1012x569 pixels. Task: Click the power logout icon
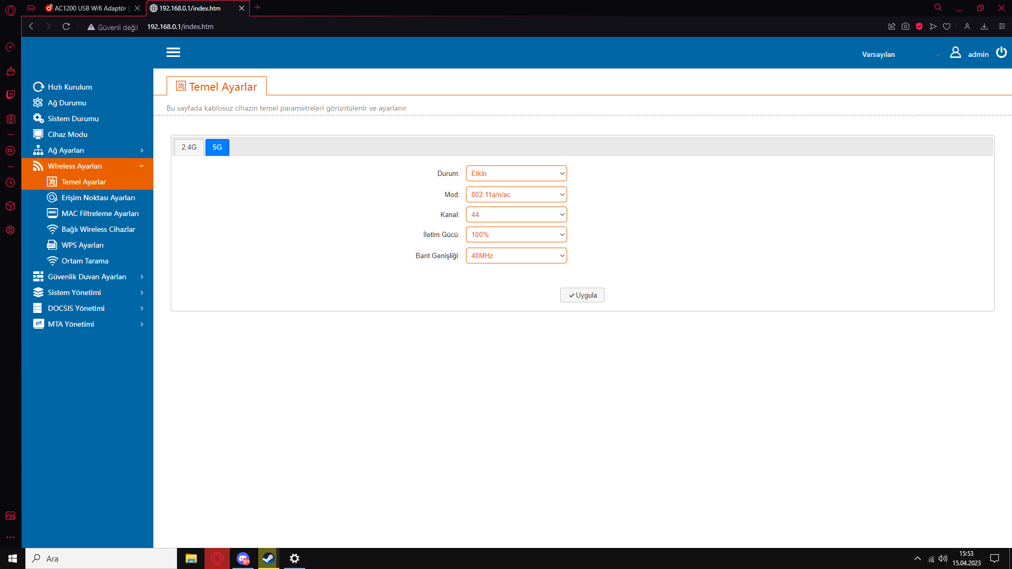pos(1001,53)
